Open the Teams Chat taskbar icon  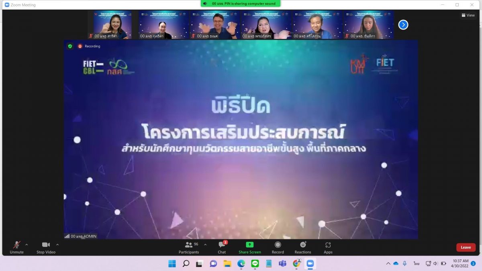tap(213, 263)
